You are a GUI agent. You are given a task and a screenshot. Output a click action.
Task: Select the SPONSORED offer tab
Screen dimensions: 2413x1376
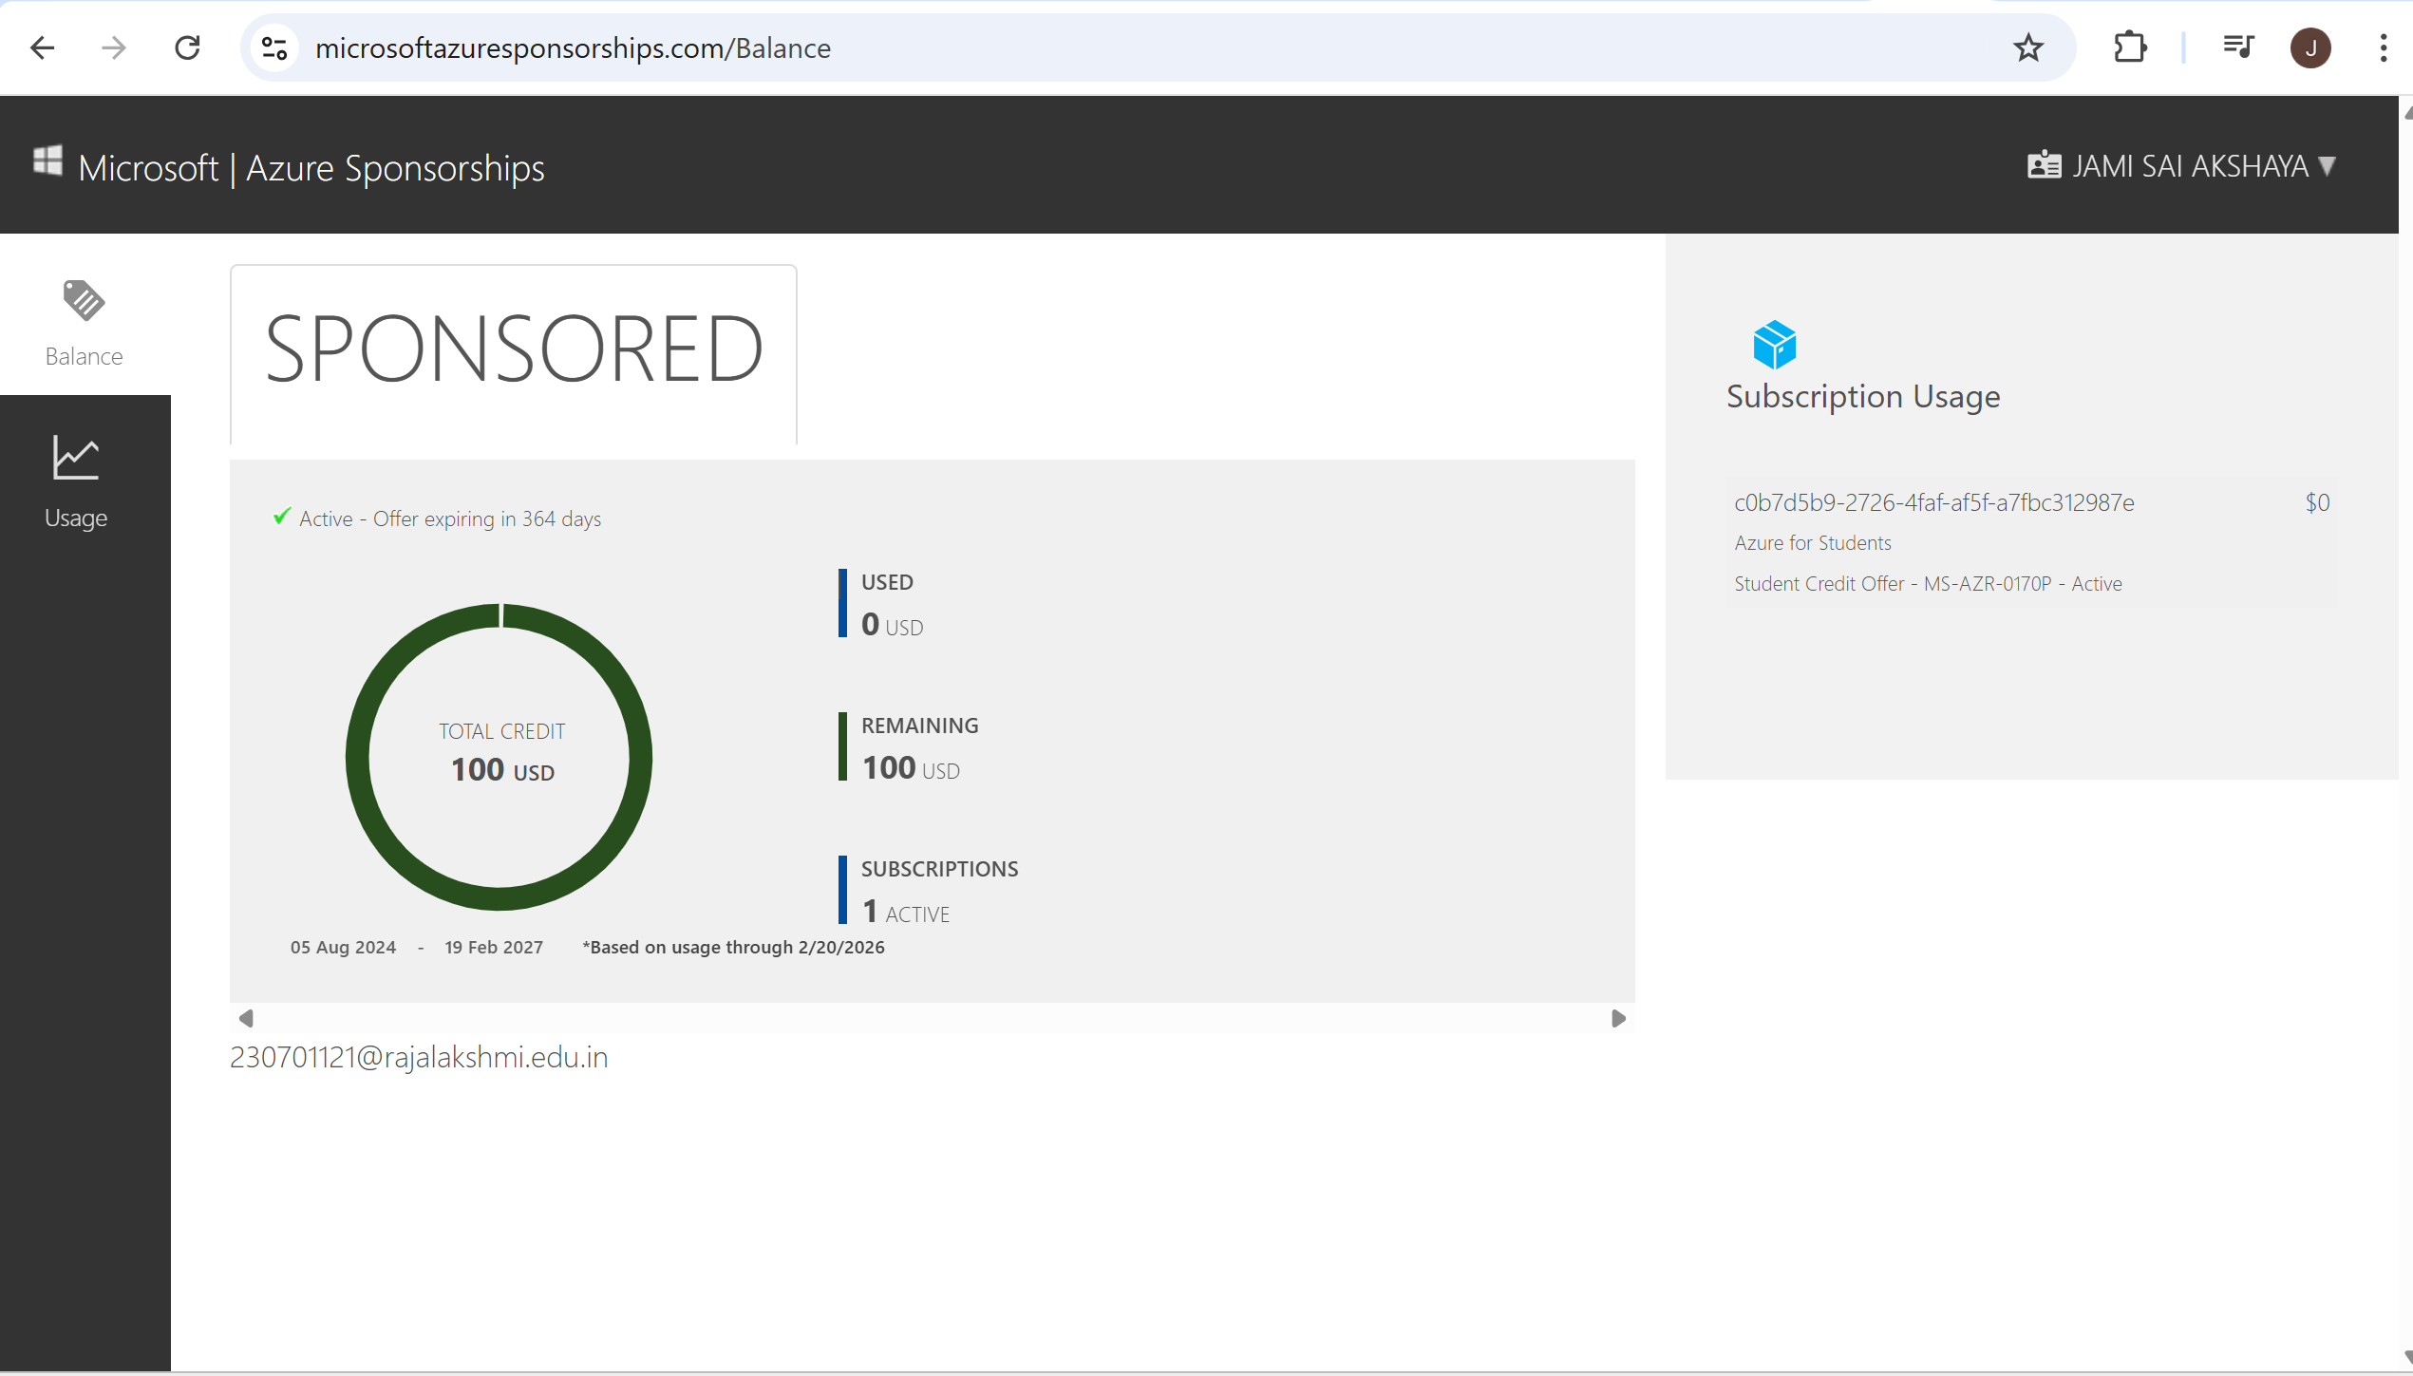tap(514, 354)
